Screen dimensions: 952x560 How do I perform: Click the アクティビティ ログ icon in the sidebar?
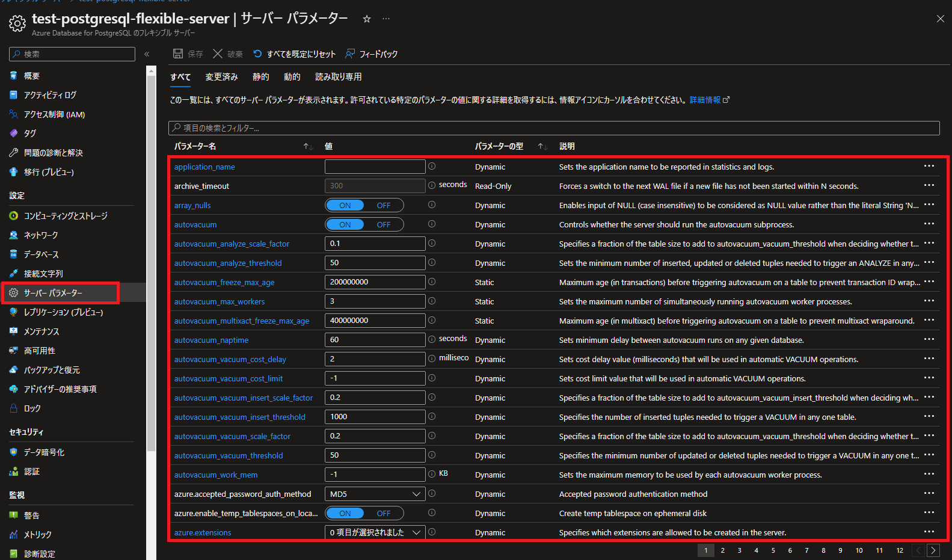pyautogui.click(x=14, y=95)
